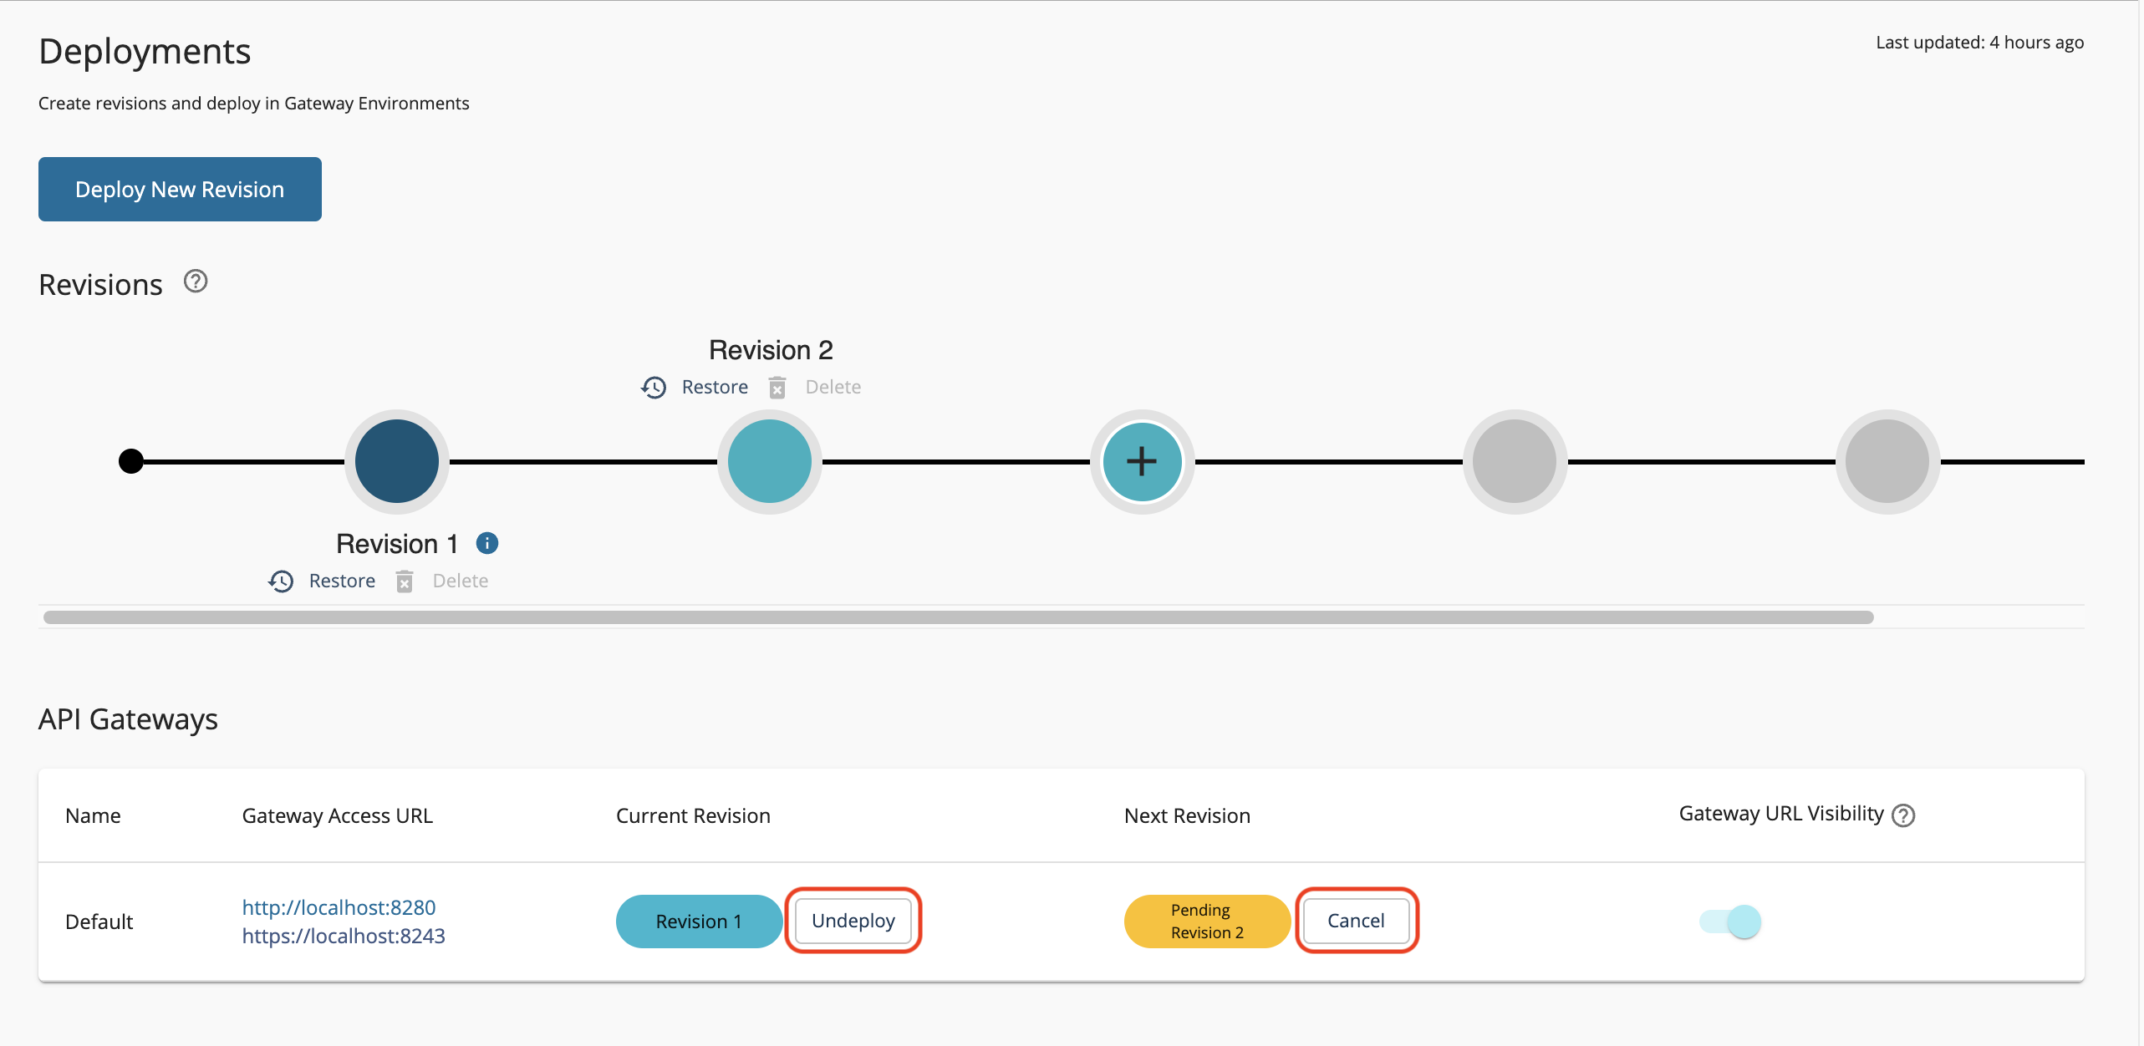Click the first empty gray revision slot
The width and height of the screenshot is (2144, 1046).
click(1515, 461)
